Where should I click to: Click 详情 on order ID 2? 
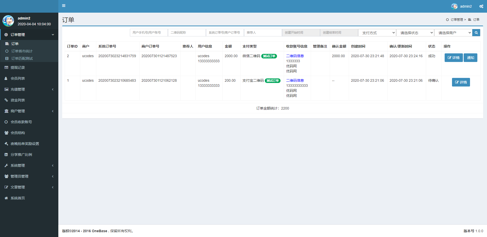[454, 57]
